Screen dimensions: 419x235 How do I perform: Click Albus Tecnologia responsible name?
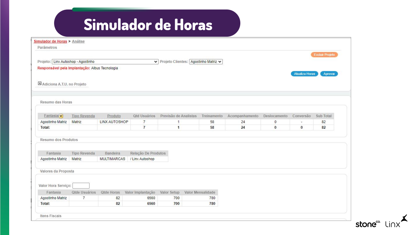pyautogui.click(x=104, y=68)
